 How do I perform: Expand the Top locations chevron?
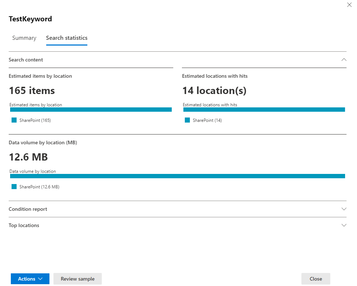pos(344,225)
